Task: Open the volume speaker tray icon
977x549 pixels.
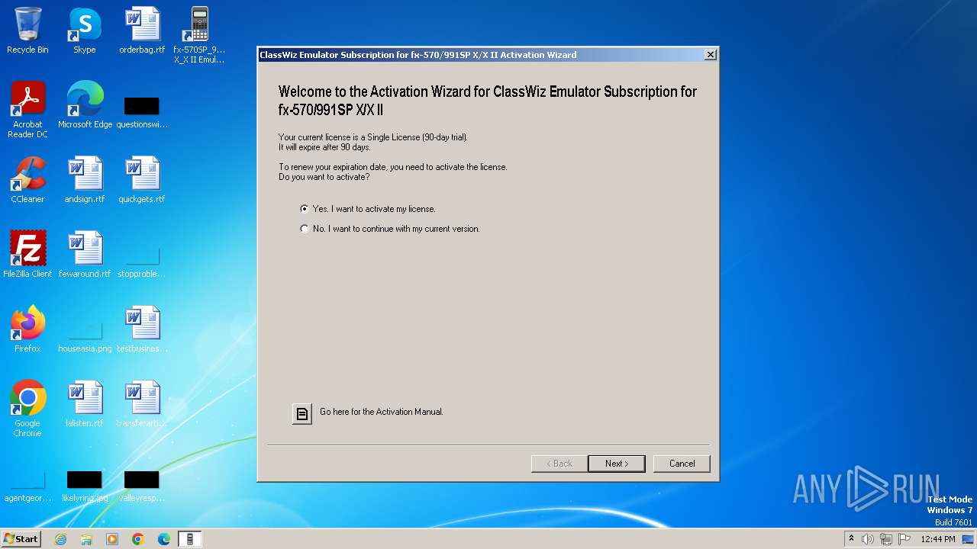Action: pos(868,539)
